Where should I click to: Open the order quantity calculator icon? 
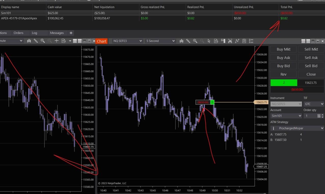(319, 116)
